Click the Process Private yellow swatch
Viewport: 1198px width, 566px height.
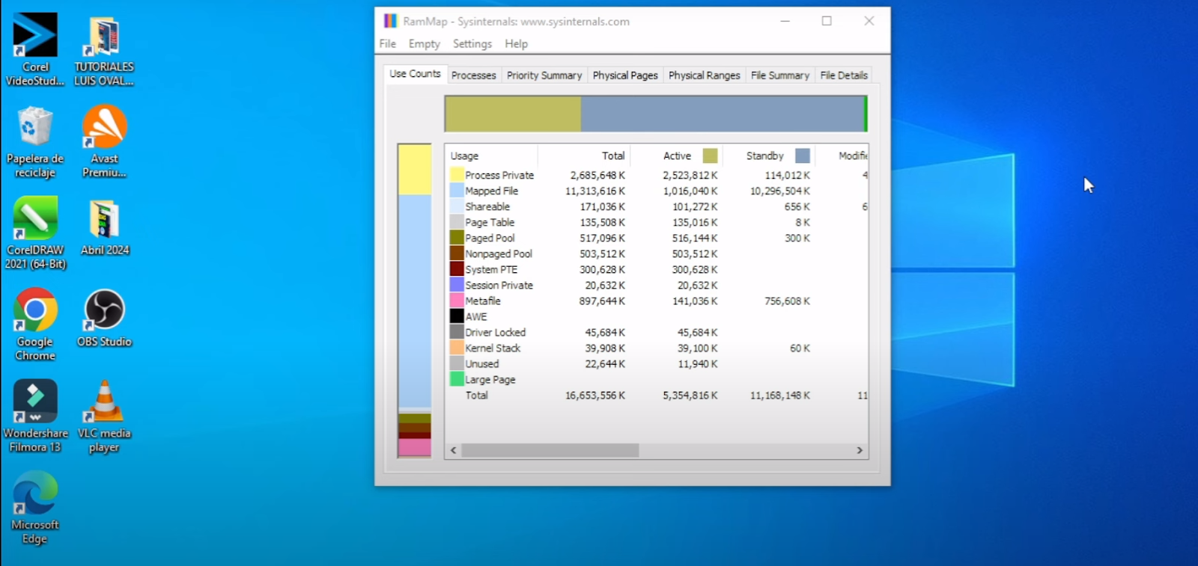(x=457, y=175)
